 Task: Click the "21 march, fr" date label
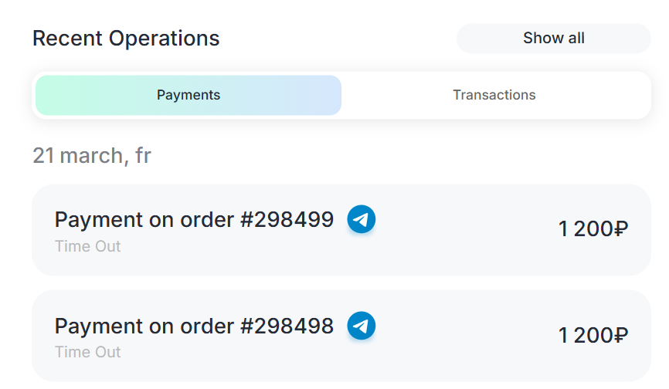pos(91,156)
